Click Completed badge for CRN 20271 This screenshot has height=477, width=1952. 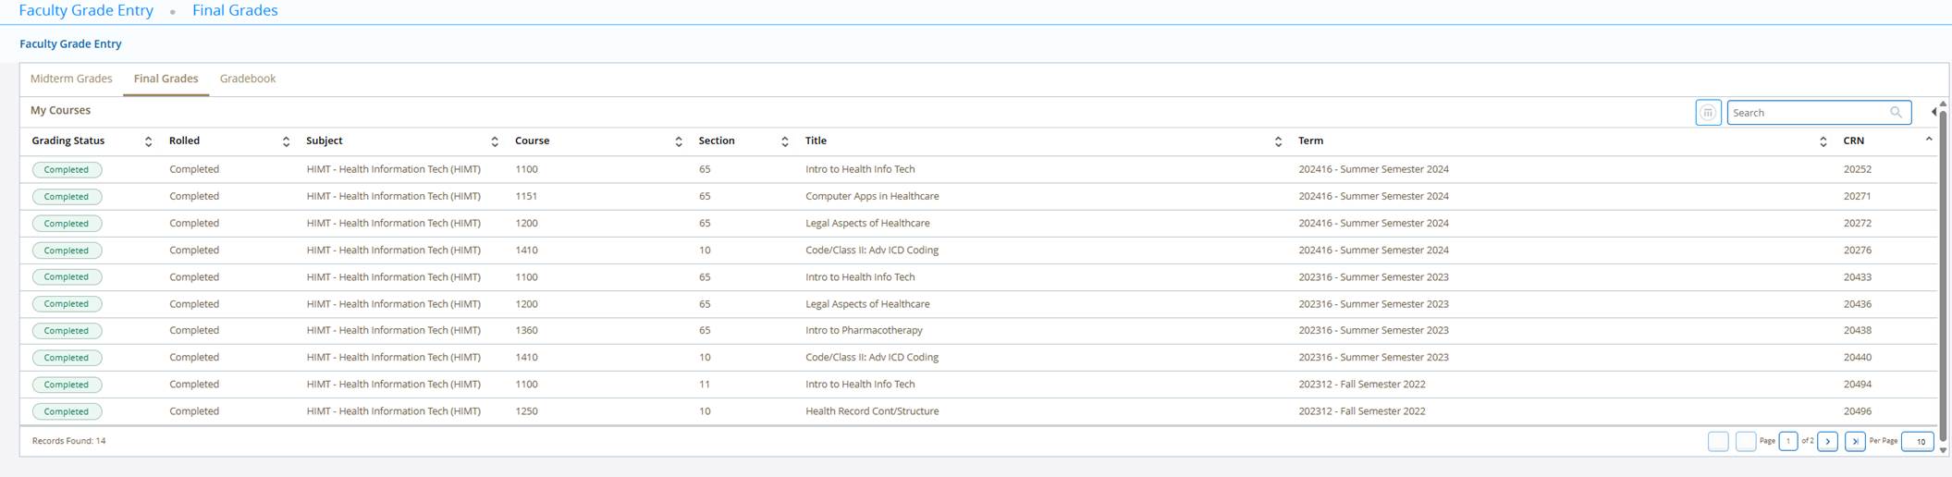67,197
